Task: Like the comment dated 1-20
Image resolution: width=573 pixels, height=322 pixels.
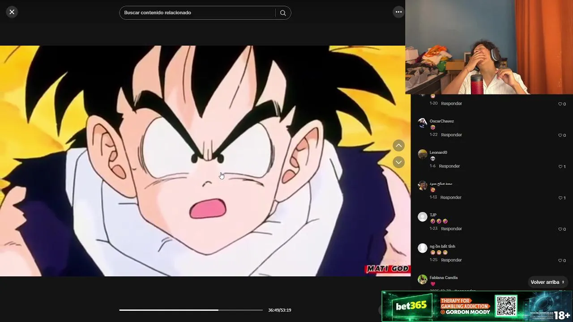Action: click(562, 104)
